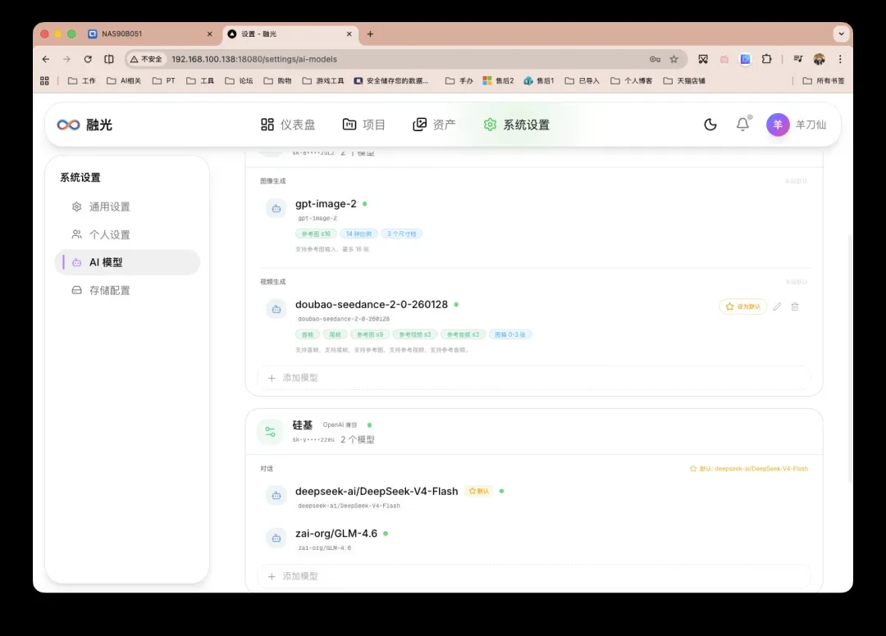Delete the doubao-seedance model trash icon

point(795,307)
